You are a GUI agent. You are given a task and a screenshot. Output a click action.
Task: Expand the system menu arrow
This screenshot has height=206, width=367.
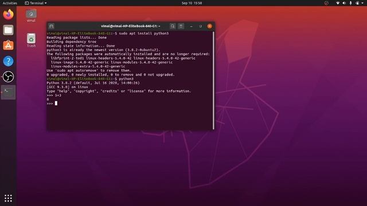pos(362,3)
